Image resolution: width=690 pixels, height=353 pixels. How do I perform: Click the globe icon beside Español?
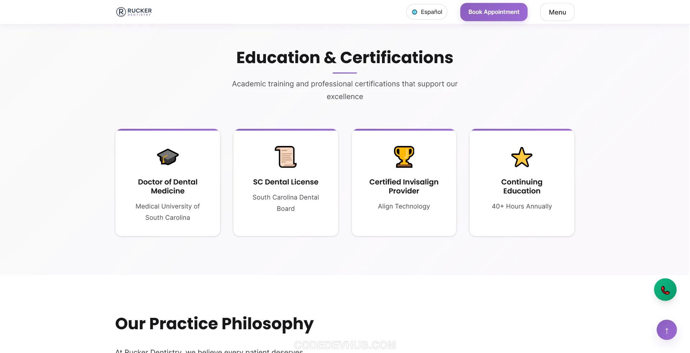click(x=414, y=12)
